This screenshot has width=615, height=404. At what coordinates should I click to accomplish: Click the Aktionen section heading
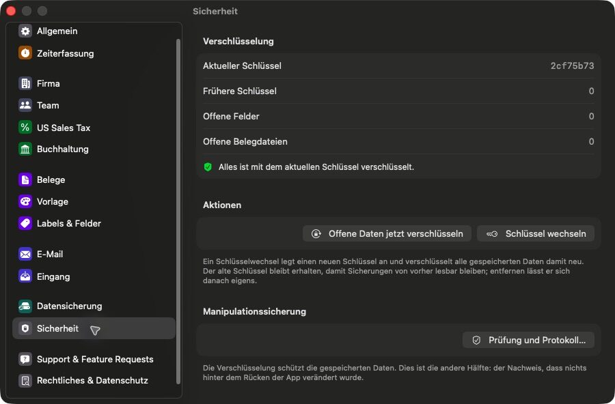click(222, 205)
